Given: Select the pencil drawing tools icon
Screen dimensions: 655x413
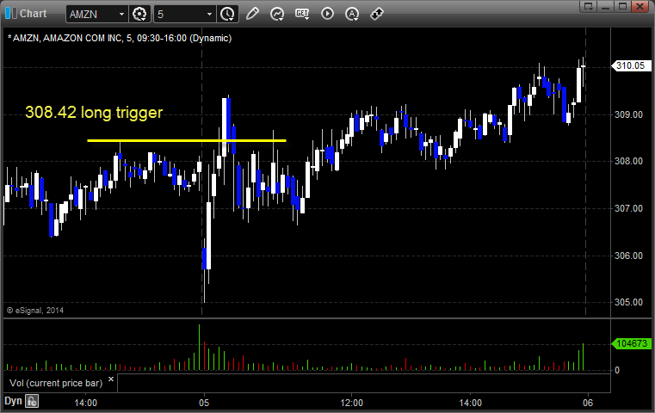Looking at the screenshot, I should 252,14.
